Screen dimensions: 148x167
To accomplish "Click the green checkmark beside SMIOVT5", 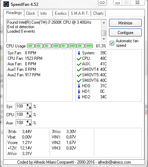I will [x=79, y=75].
